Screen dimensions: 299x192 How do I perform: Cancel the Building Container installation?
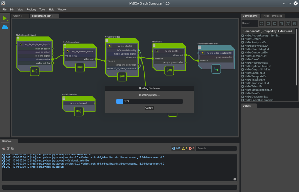click(x=149, y=108)
